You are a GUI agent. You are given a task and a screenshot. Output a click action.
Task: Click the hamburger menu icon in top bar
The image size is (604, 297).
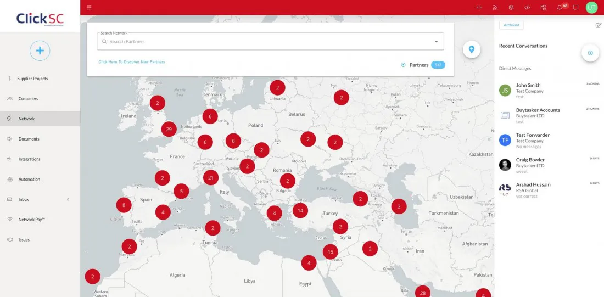[89, 8]
